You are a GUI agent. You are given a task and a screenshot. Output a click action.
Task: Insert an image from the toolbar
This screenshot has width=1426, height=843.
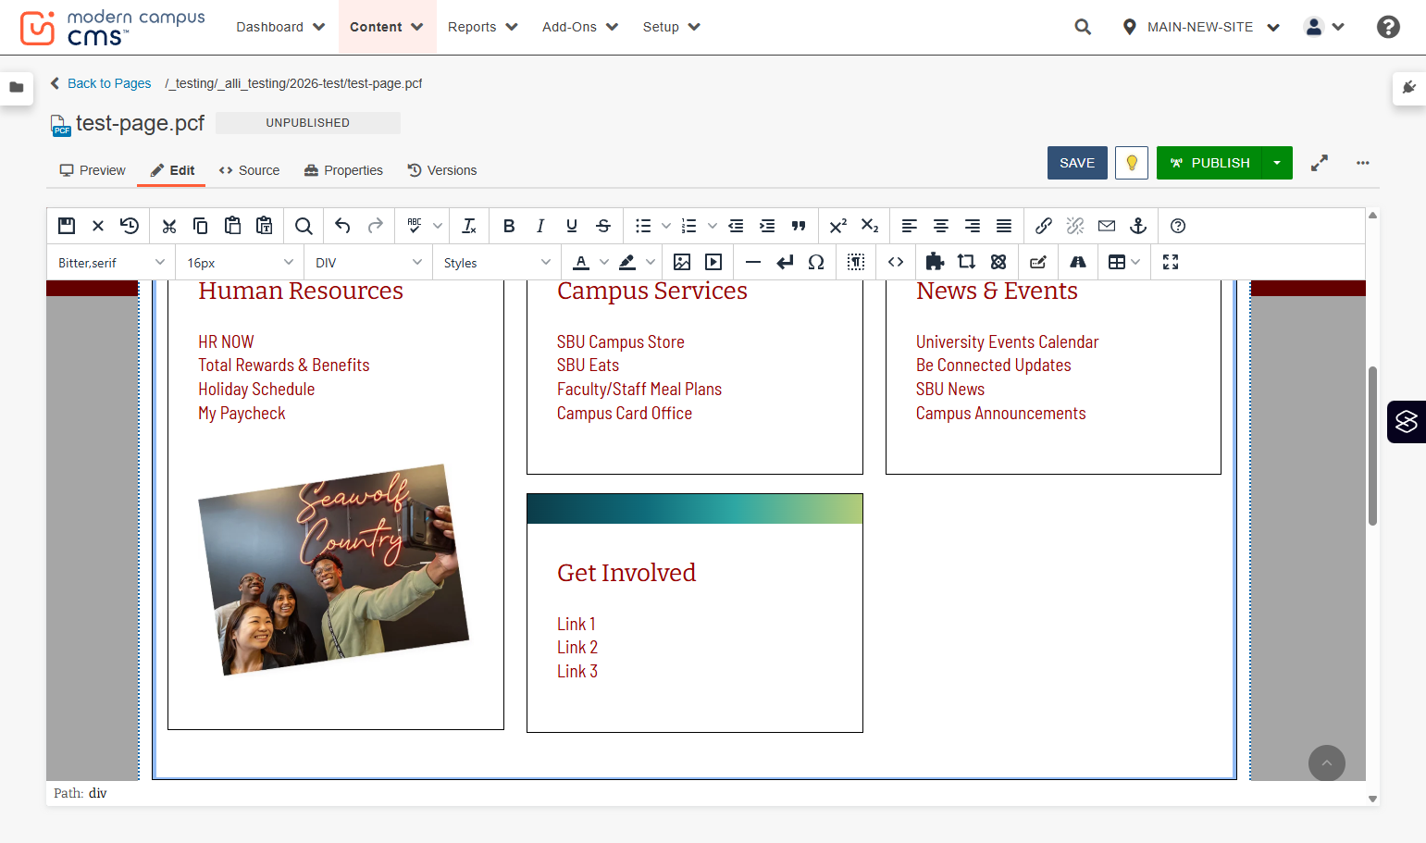coord(682,262)
